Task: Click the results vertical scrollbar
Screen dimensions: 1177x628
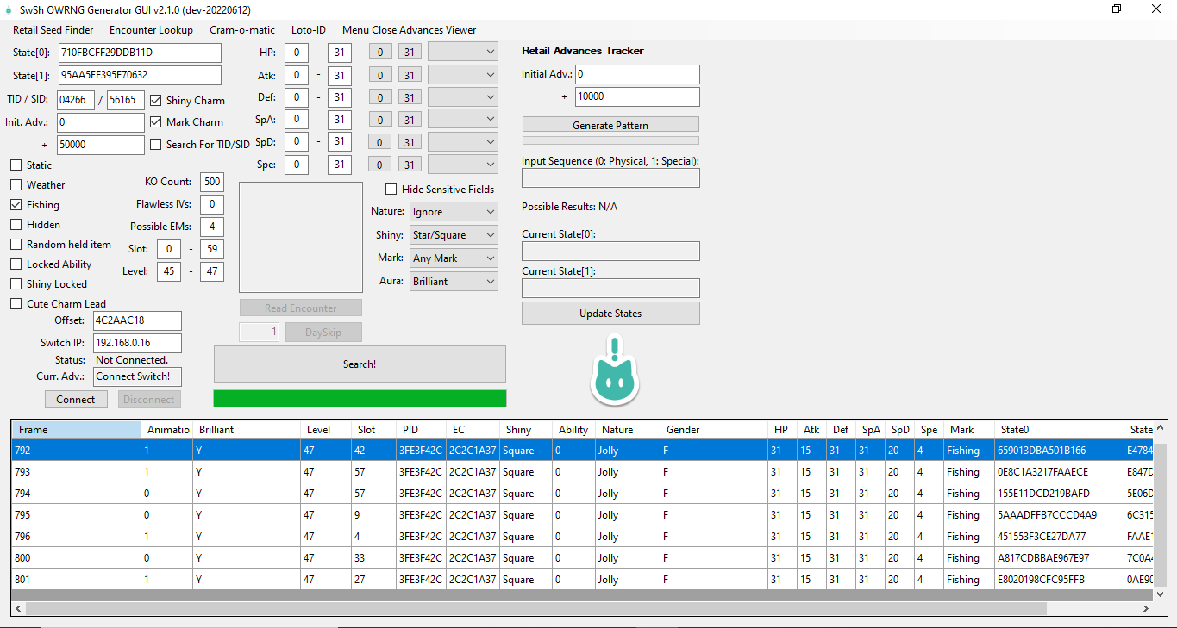Action: tap(1161, 517)
